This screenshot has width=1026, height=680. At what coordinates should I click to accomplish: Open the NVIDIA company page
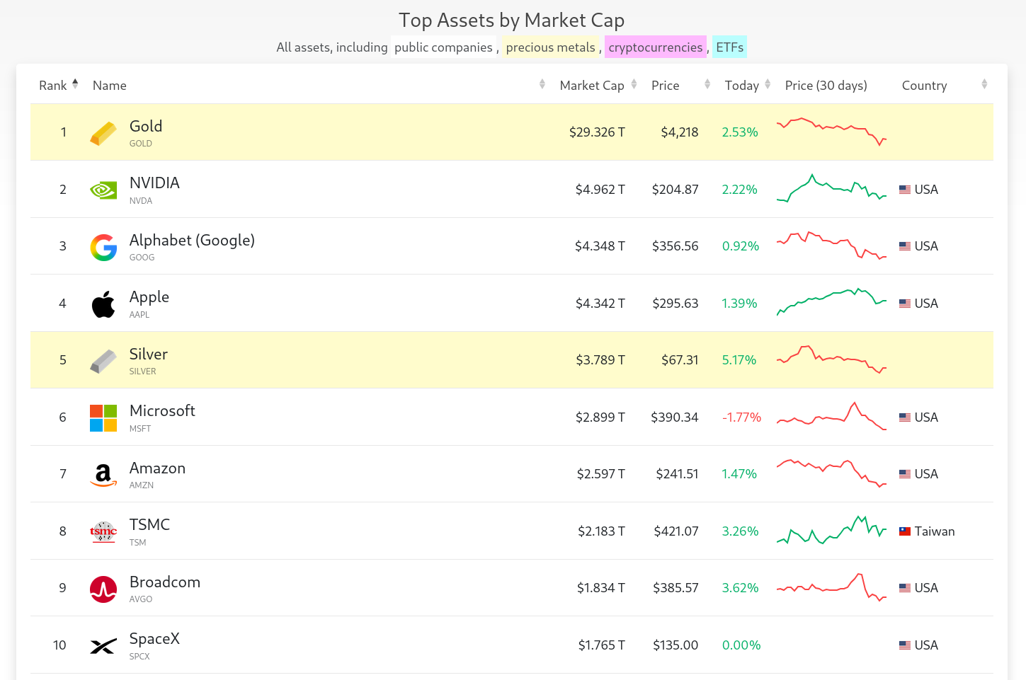154,183
